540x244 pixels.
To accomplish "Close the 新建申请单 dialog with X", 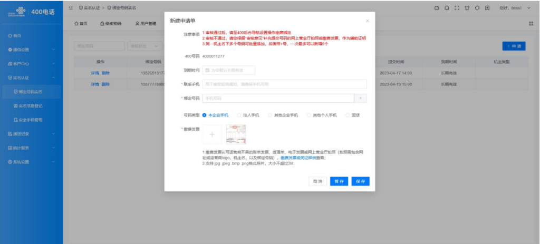I will click(x=368, y=21).
